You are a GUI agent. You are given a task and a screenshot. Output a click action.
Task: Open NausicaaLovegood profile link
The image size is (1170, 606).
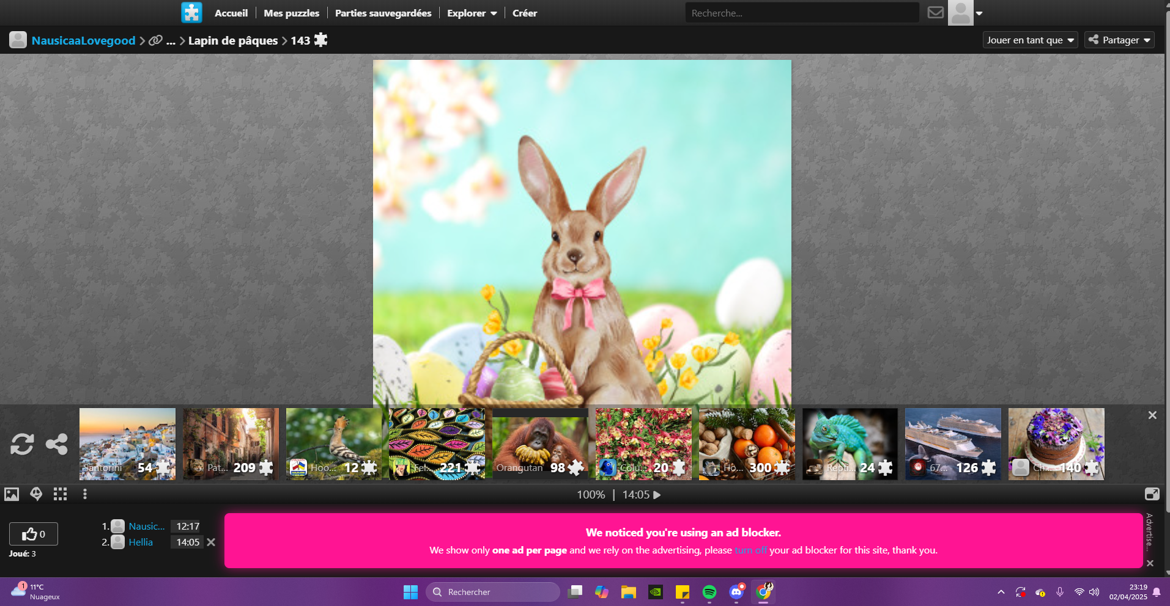(x=83, y=40)
